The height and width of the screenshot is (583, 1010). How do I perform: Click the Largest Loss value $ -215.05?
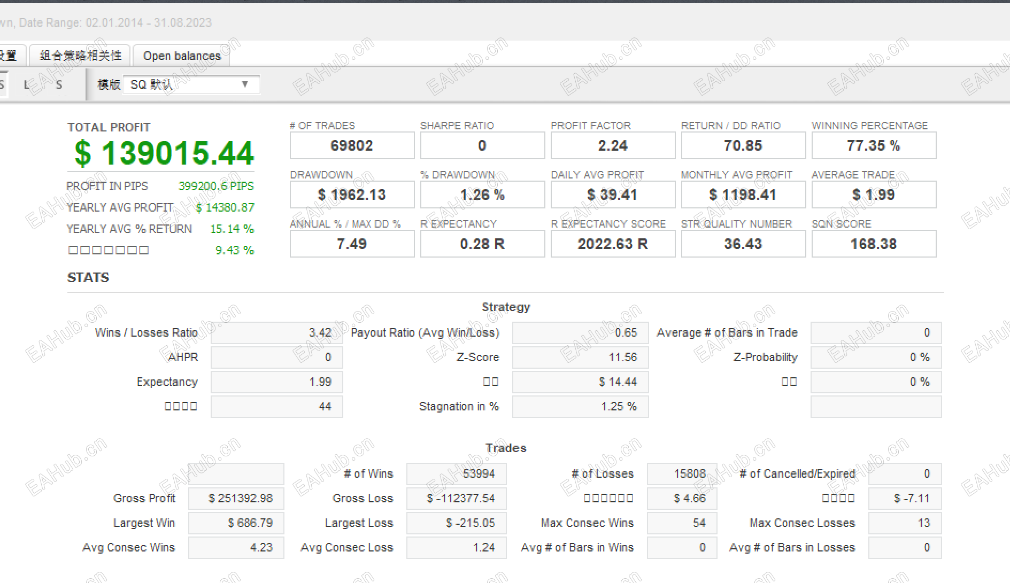point(456,523)
